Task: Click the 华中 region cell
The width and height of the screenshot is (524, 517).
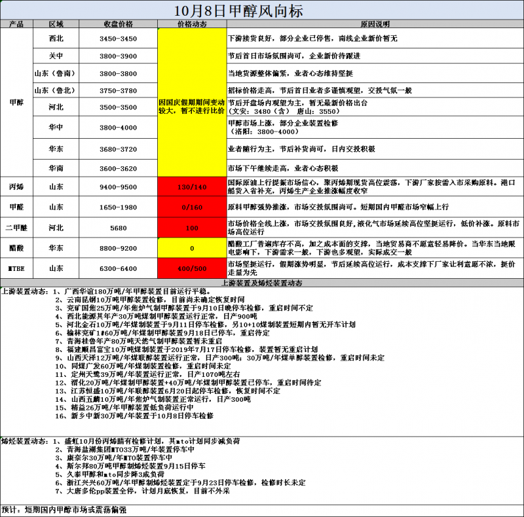Action: [x=56, y=127]
